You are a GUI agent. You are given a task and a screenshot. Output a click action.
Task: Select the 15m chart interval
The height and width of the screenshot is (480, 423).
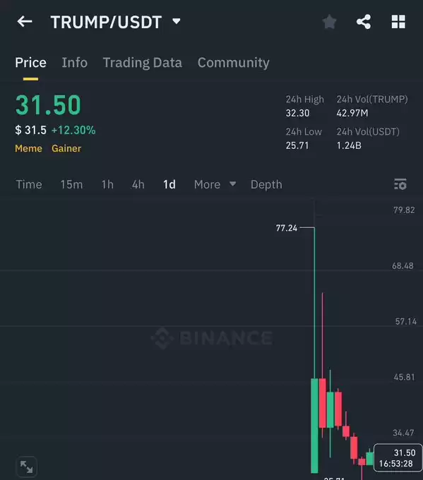tap(71, 184)
